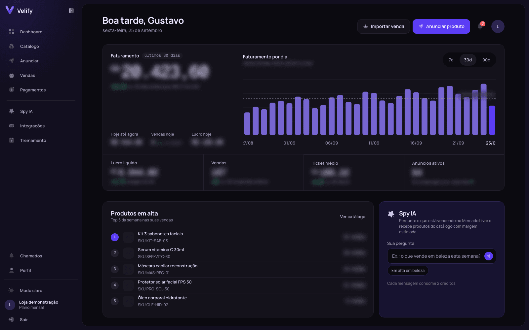The image size is (529, 330).
Task: Click the Lucro líquido card
Action: (153, 173)
